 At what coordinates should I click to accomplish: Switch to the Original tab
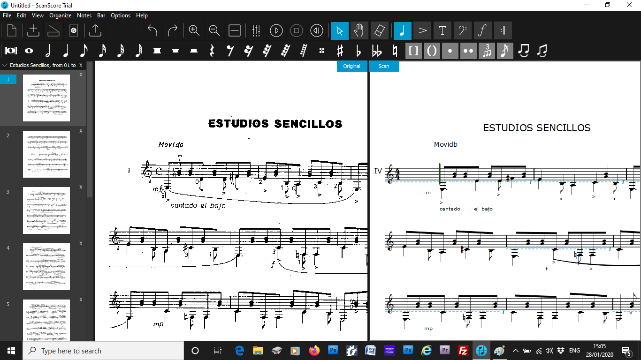[352, 66]
